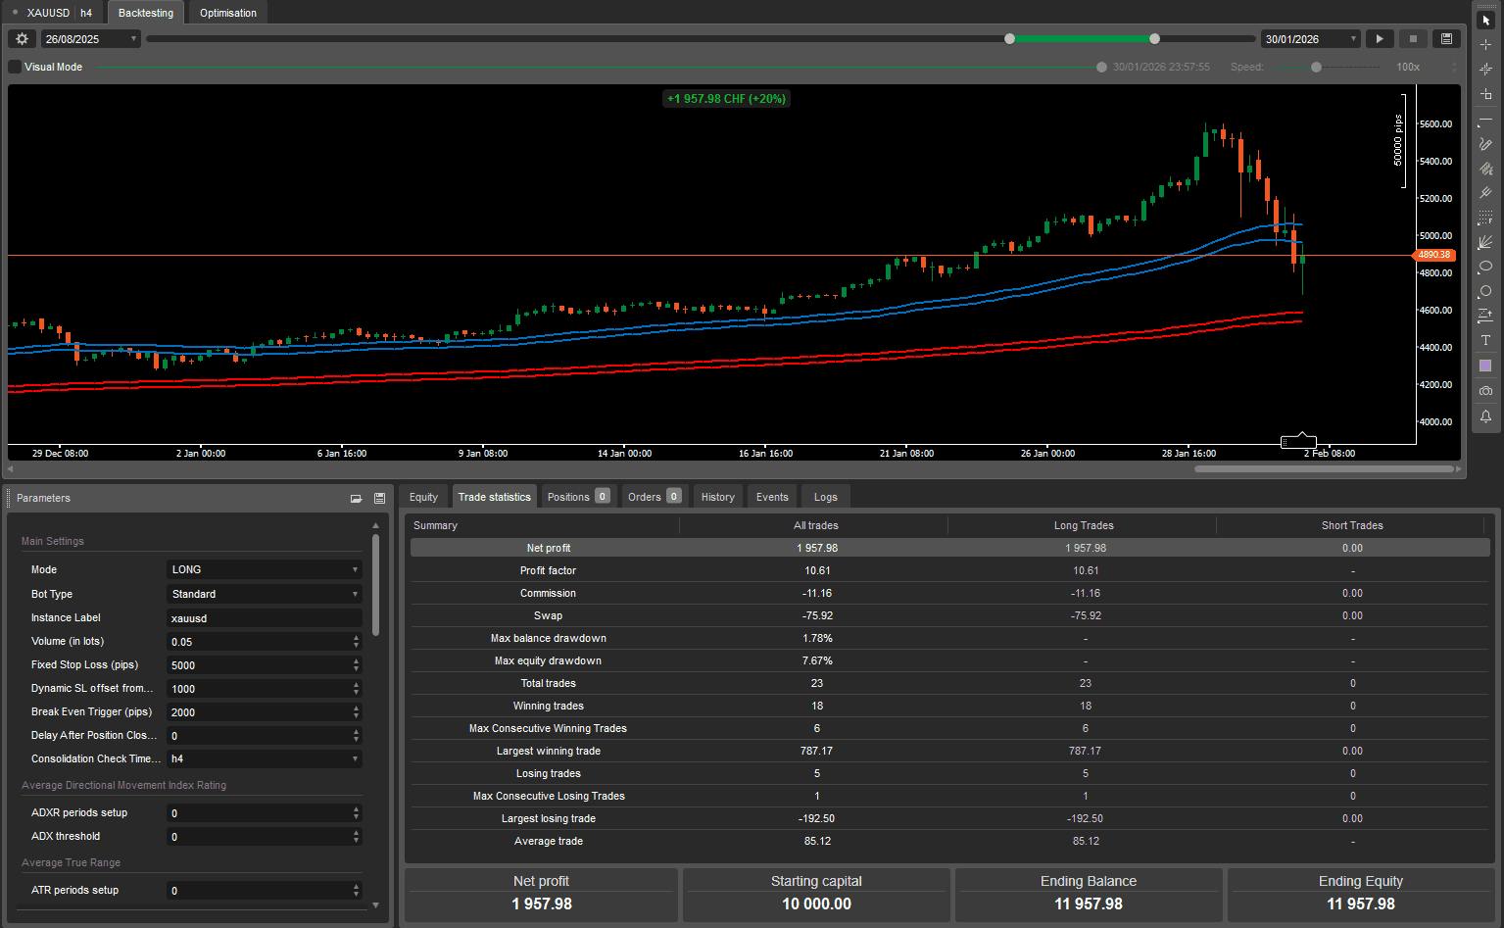Click the Short Trades column header
Viewport: 1504px width, 928px height.
pos(1352,525)
